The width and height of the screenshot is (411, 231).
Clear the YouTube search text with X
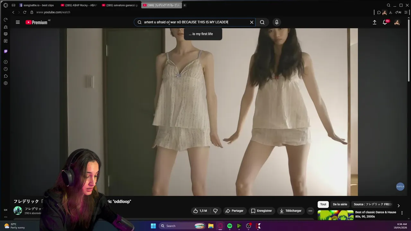tap(252, 22)
